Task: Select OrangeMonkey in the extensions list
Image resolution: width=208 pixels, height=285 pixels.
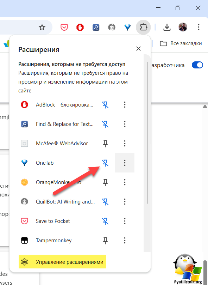Action: (x=58, y=182)
